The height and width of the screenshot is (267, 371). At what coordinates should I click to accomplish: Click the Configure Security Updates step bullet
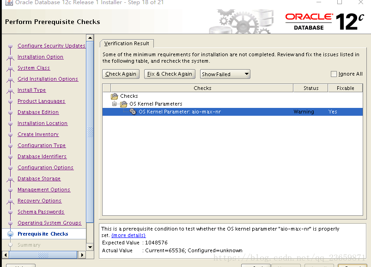pos(10,46)
